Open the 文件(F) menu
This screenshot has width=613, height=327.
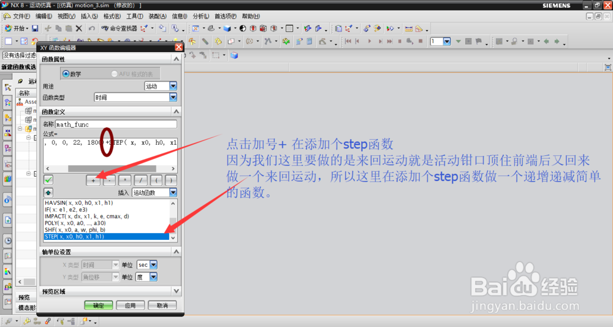click(x=21, y=16)
